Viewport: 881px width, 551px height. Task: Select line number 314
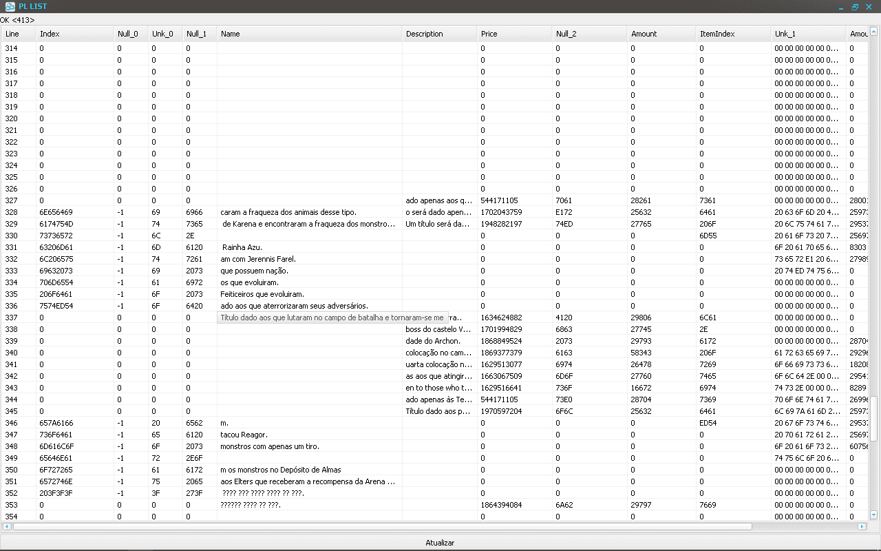point(19,48)
